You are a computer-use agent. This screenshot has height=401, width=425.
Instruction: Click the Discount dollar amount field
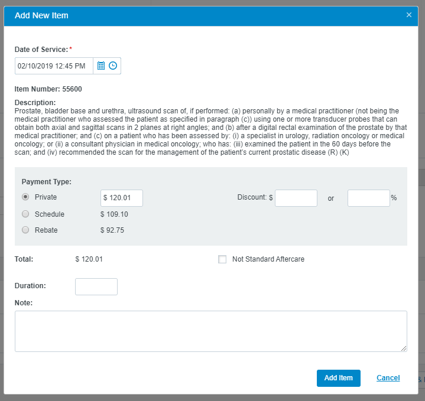point(296,198)
